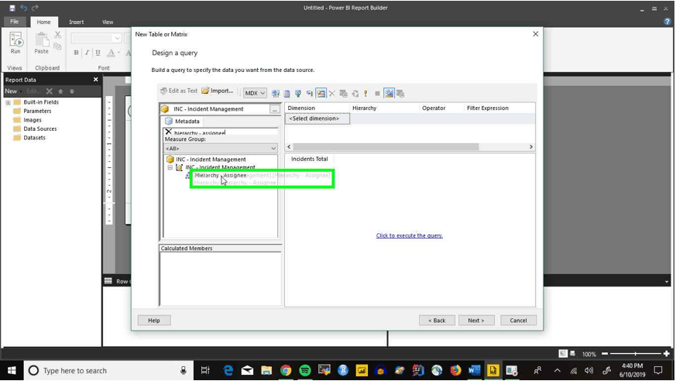This screenshot has width=676, height=381.
Task: Toggle the Show Aggregations icon
Action: (321, 93)
